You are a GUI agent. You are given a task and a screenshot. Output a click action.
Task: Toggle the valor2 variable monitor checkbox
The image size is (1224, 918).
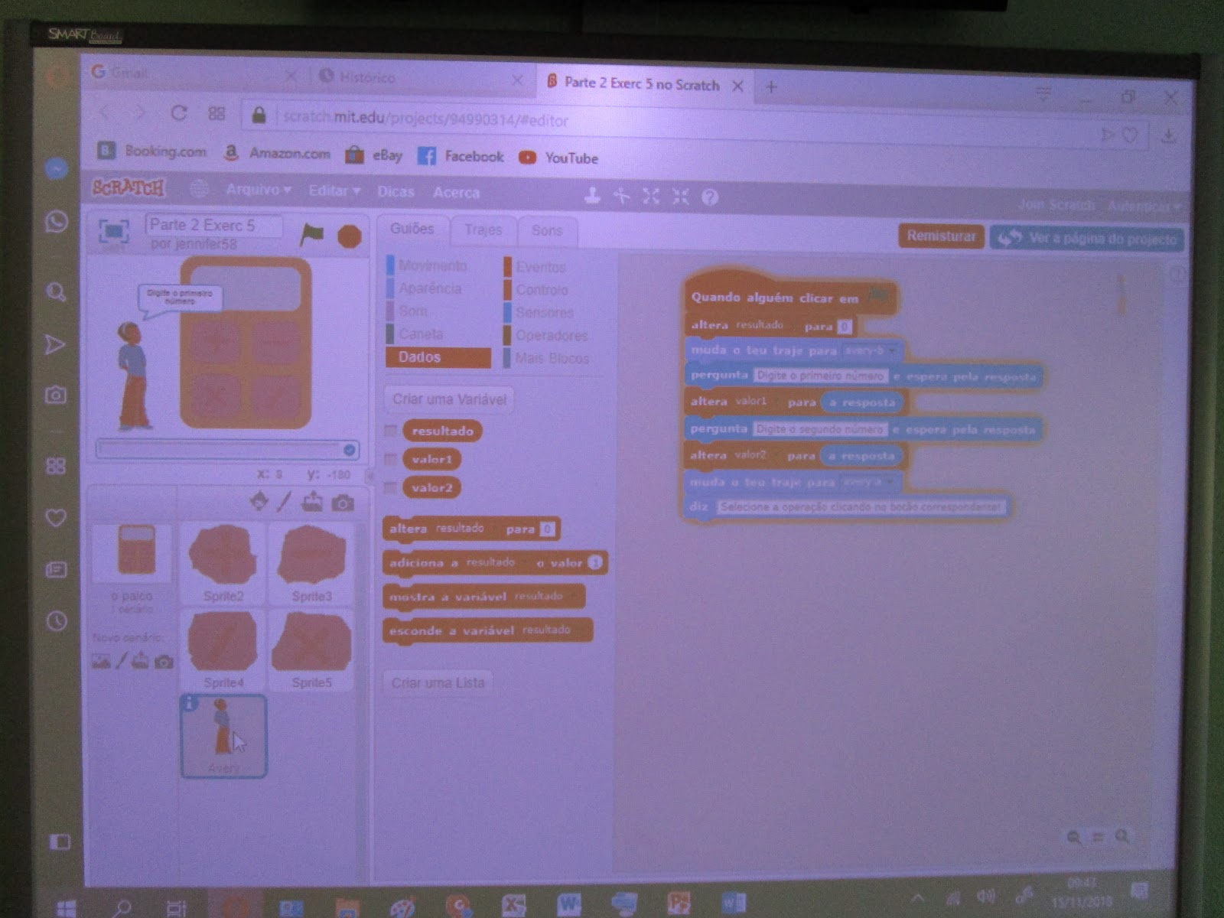390,487
